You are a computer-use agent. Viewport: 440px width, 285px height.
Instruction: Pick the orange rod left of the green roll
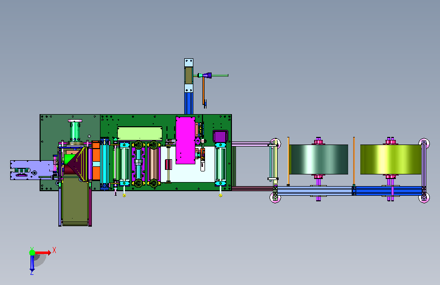click(x=288, y=161)
